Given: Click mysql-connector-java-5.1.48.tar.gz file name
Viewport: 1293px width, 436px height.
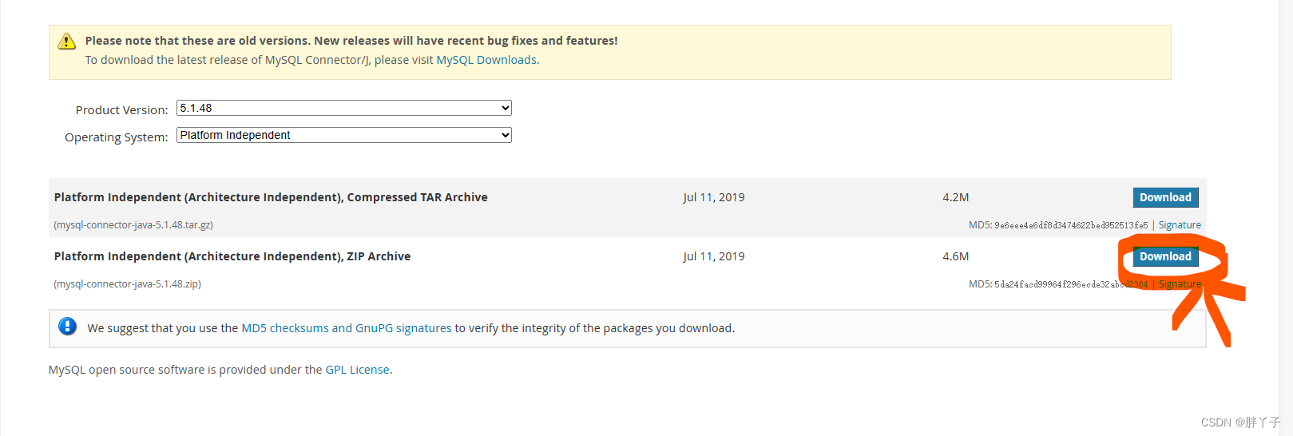Looking at the screenshot, I should (x=133, y=225).
